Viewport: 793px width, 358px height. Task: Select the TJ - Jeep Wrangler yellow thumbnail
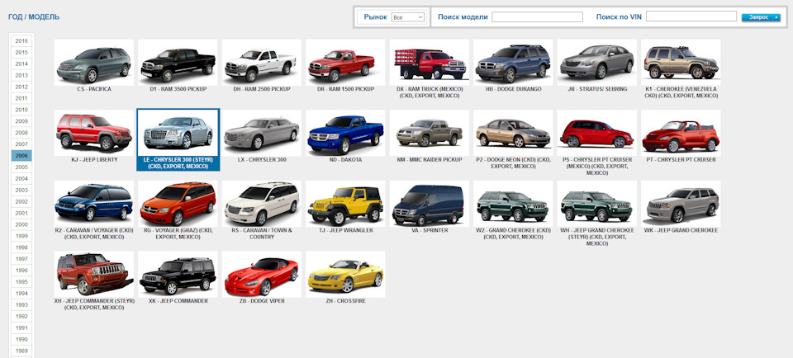point(345,204)
